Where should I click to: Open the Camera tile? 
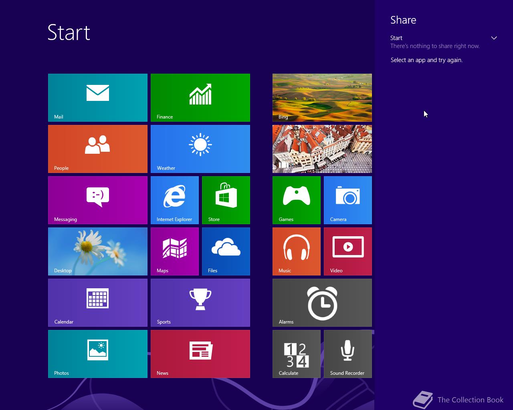(348, 200)
